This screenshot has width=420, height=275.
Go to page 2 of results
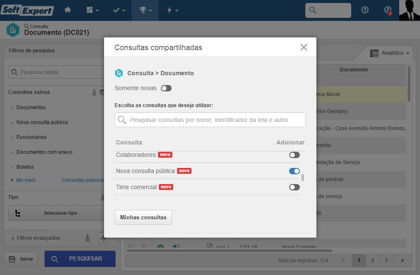click(x=372, y=261)
